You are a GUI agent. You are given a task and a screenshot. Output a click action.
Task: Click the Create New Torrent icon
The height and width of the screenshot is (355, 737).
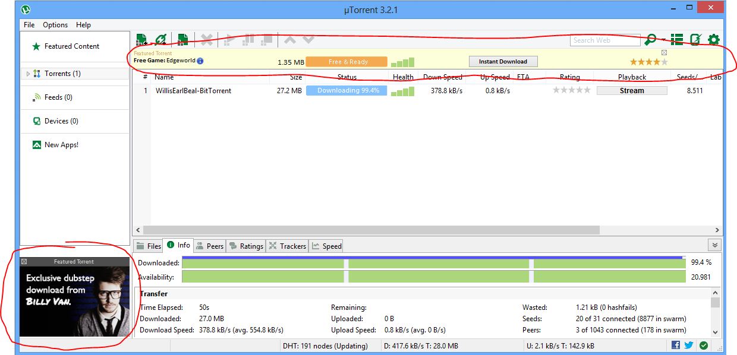click(183, 39)
